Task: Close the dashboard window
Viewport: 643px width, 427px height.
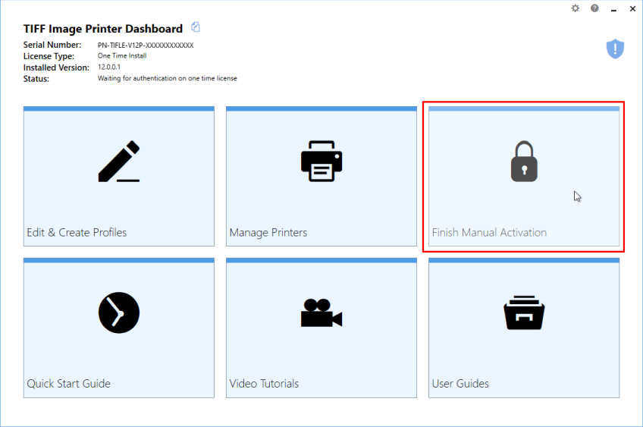Action: [632, 8]
